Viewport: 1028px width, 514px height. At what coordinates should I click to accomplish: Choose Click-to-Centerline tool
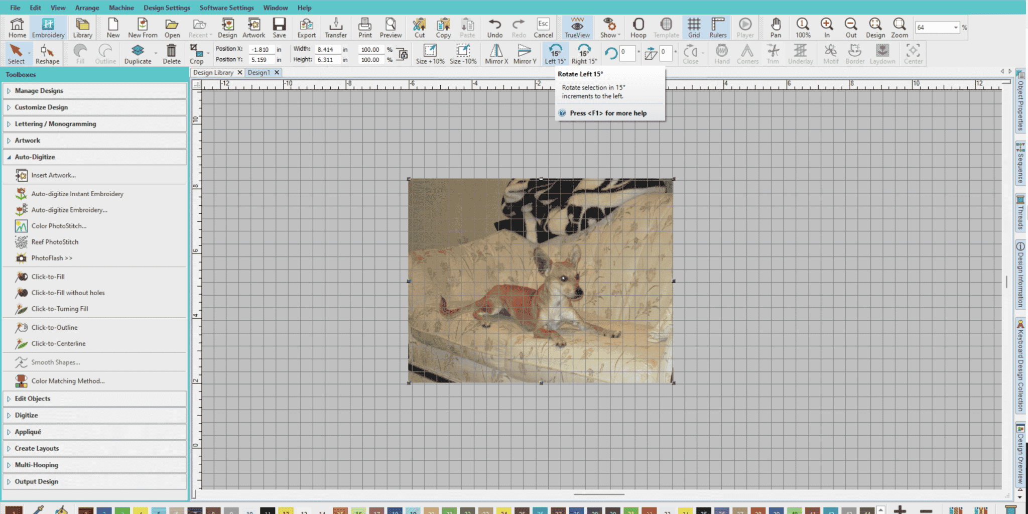pos(58,344)
